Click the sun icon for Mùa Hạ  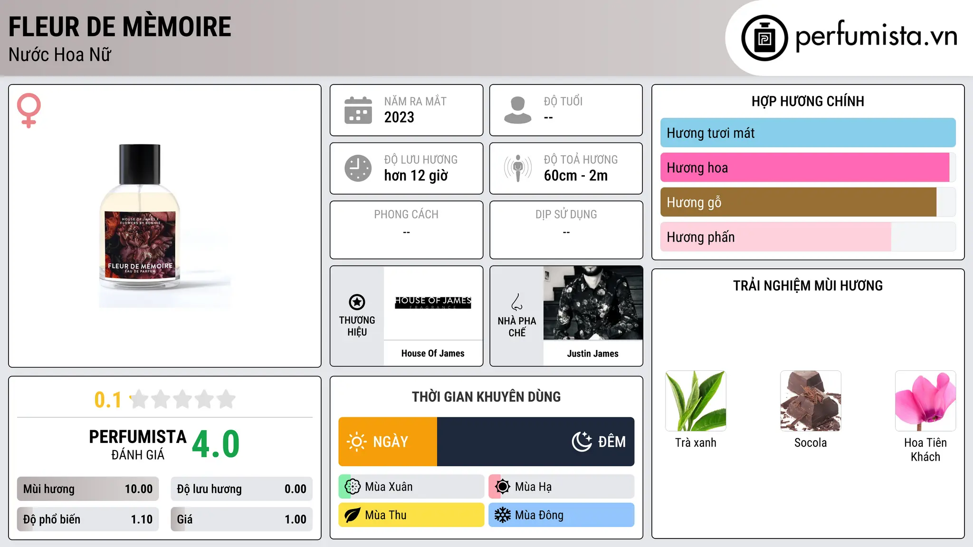point(502,487)
